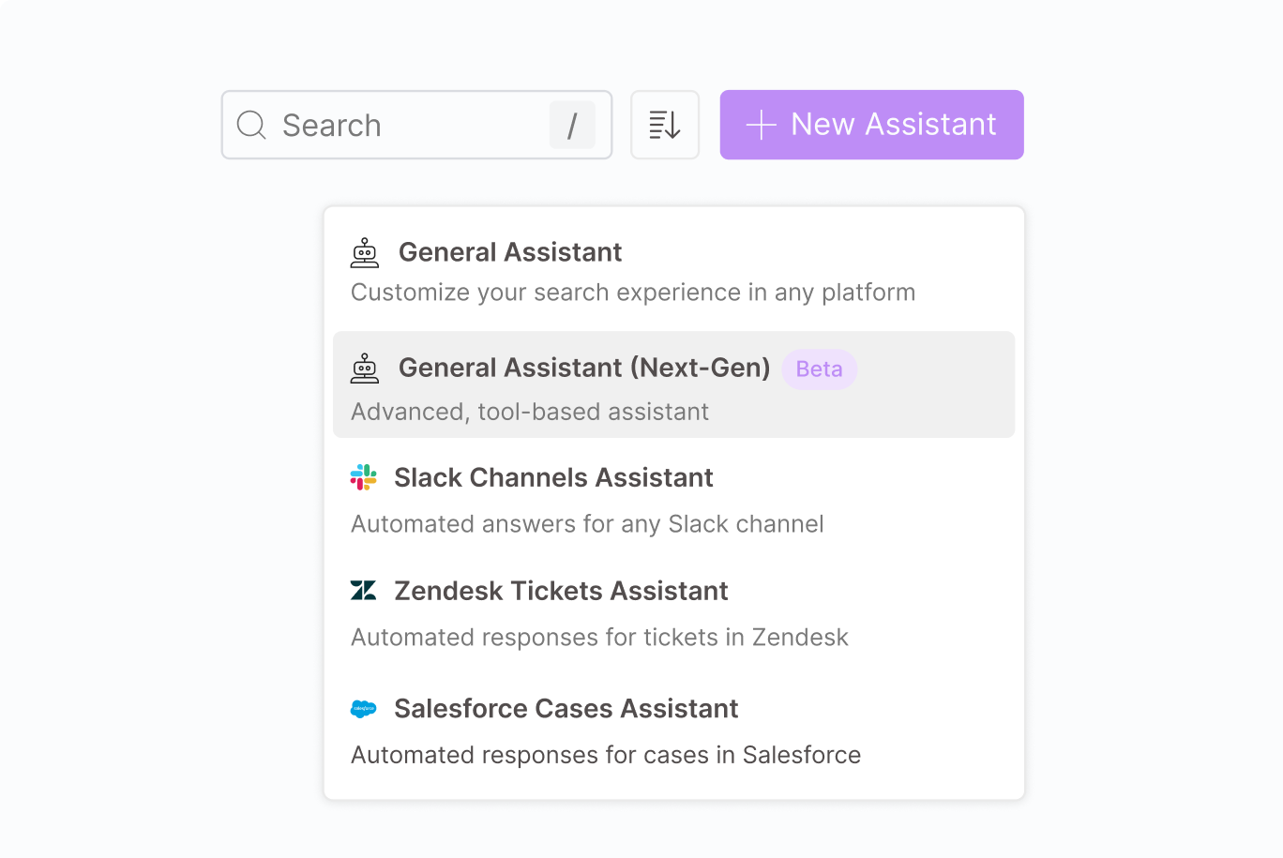Click the Zendesk logo icon
Screen dimensions: 1283x858
tap(363, 591)
